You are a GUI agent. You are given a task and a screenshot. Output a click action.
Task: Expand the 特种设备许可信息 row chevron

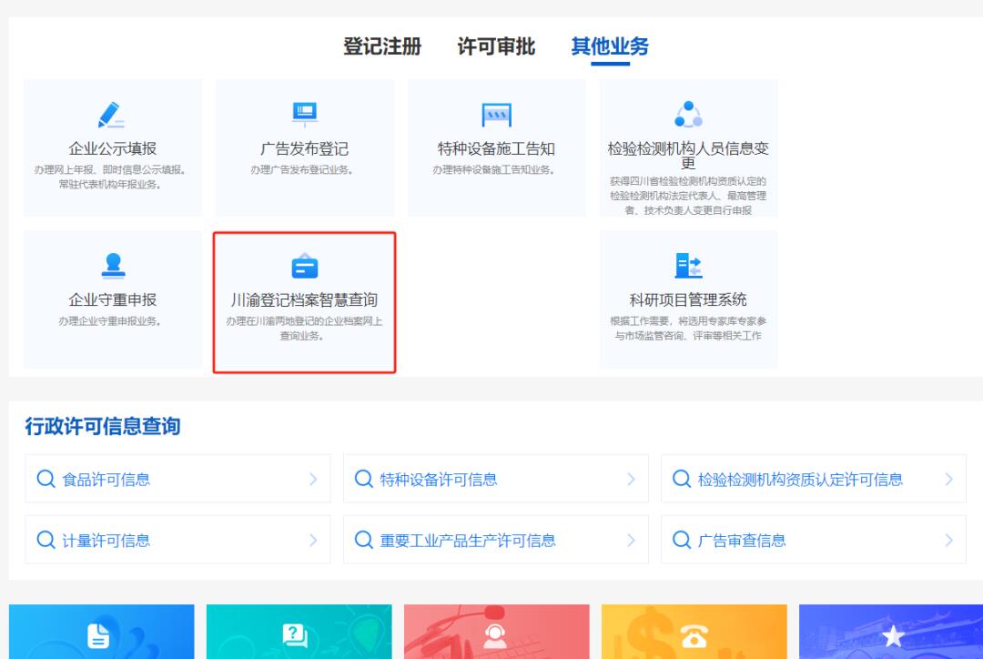point(633,479)
